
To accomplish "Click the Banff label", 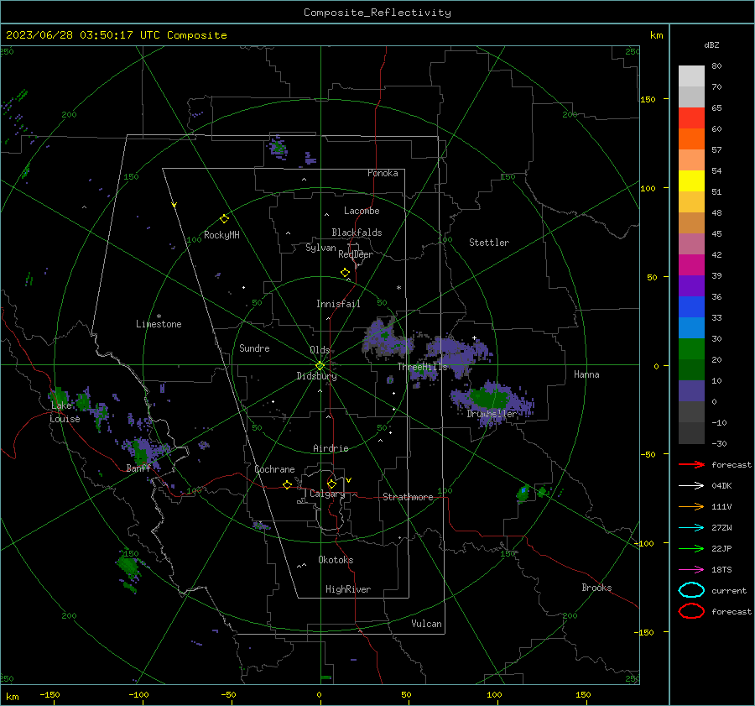I will [x=138, y=468].
